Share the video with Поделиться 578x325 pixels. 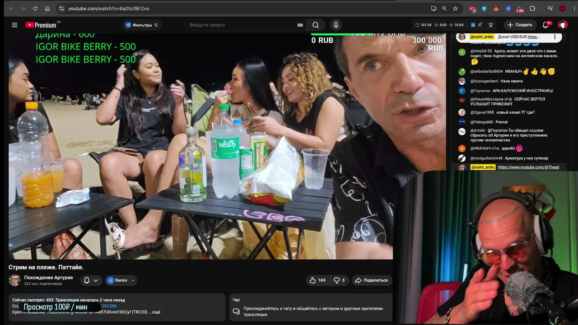coord(372,280)
